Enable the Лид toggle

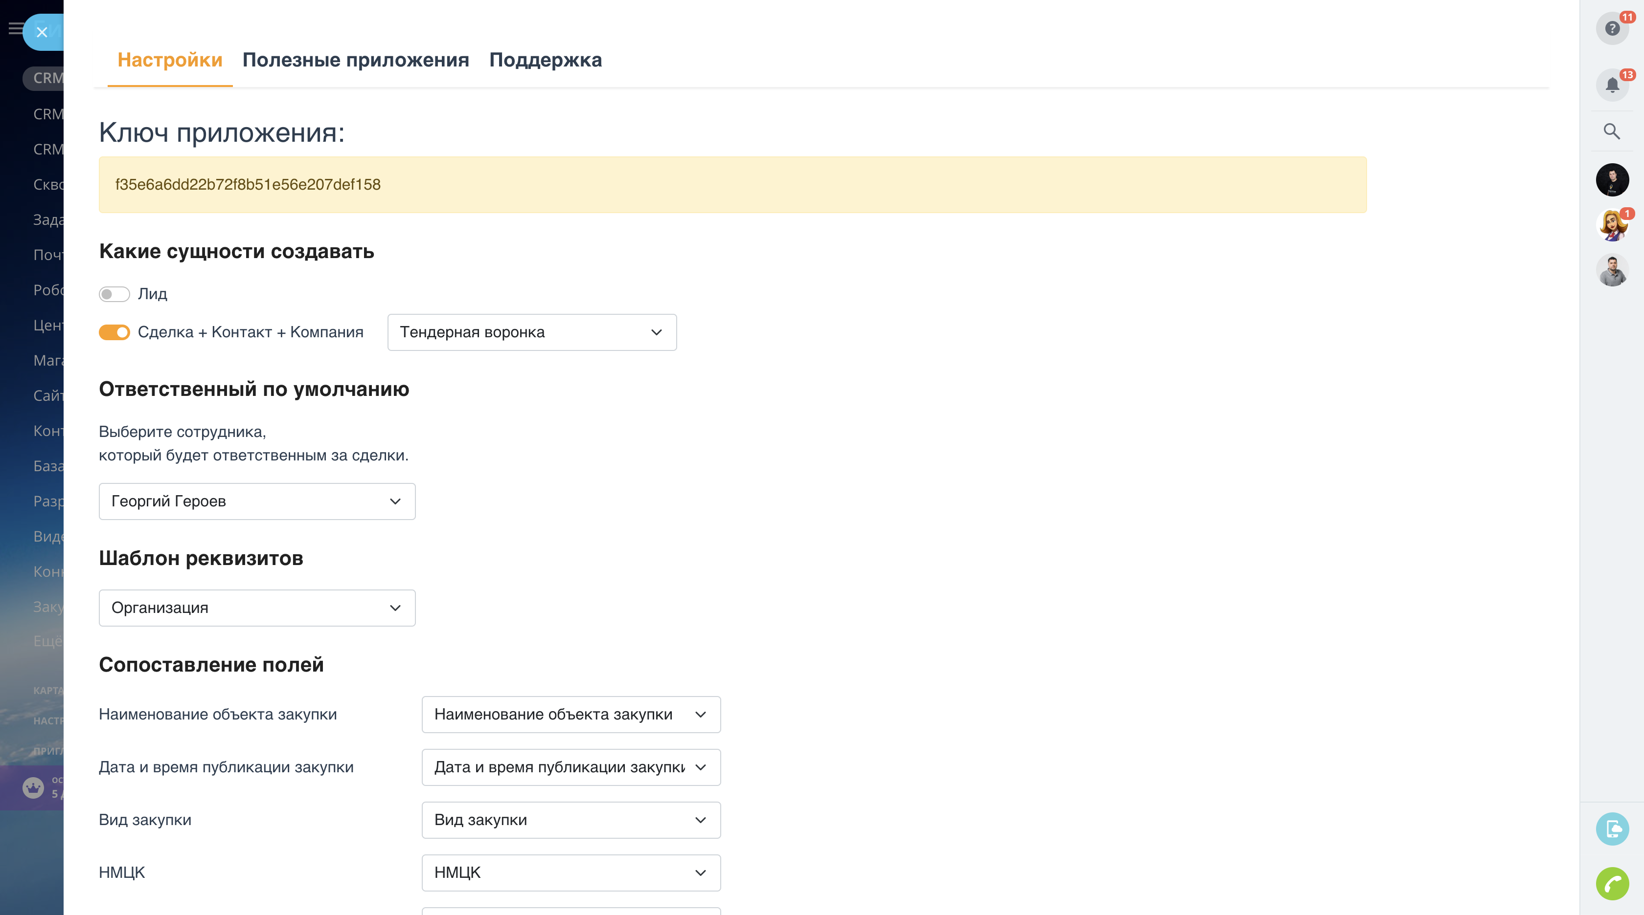114,294
